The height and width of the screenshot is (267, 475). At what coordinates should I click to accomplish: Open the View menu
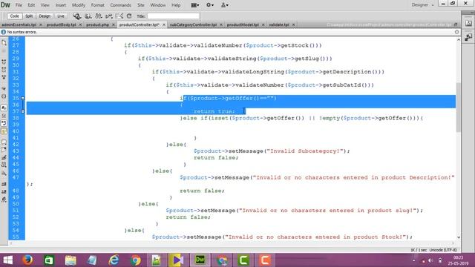click(45, 5)
